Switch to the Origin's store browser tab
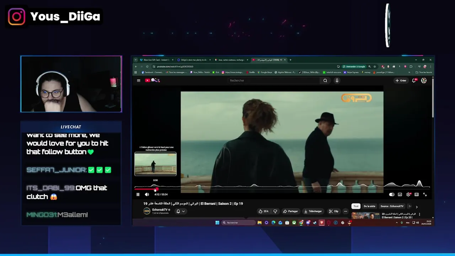Image resolution: width=455 pixels, height=256 pixels. [x=194, y=60]
